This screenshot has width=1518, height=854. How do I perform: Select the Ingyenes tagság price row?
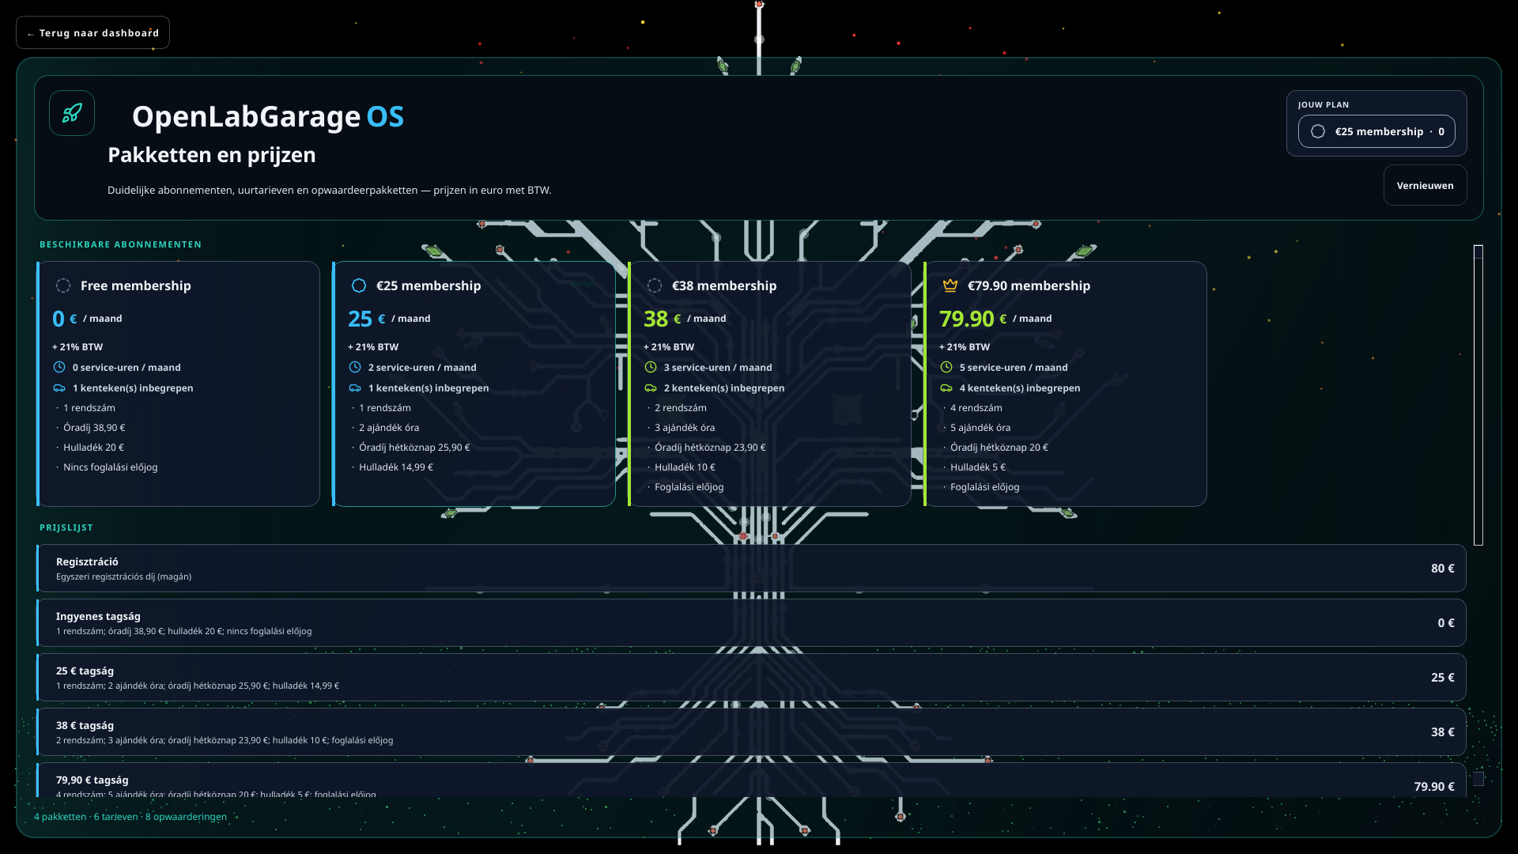[751, 623]
